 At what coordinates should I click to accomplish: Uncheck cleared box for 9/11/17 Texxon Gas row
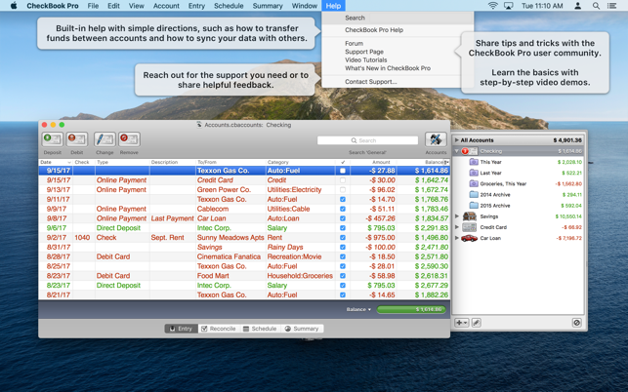pos(343,200)
